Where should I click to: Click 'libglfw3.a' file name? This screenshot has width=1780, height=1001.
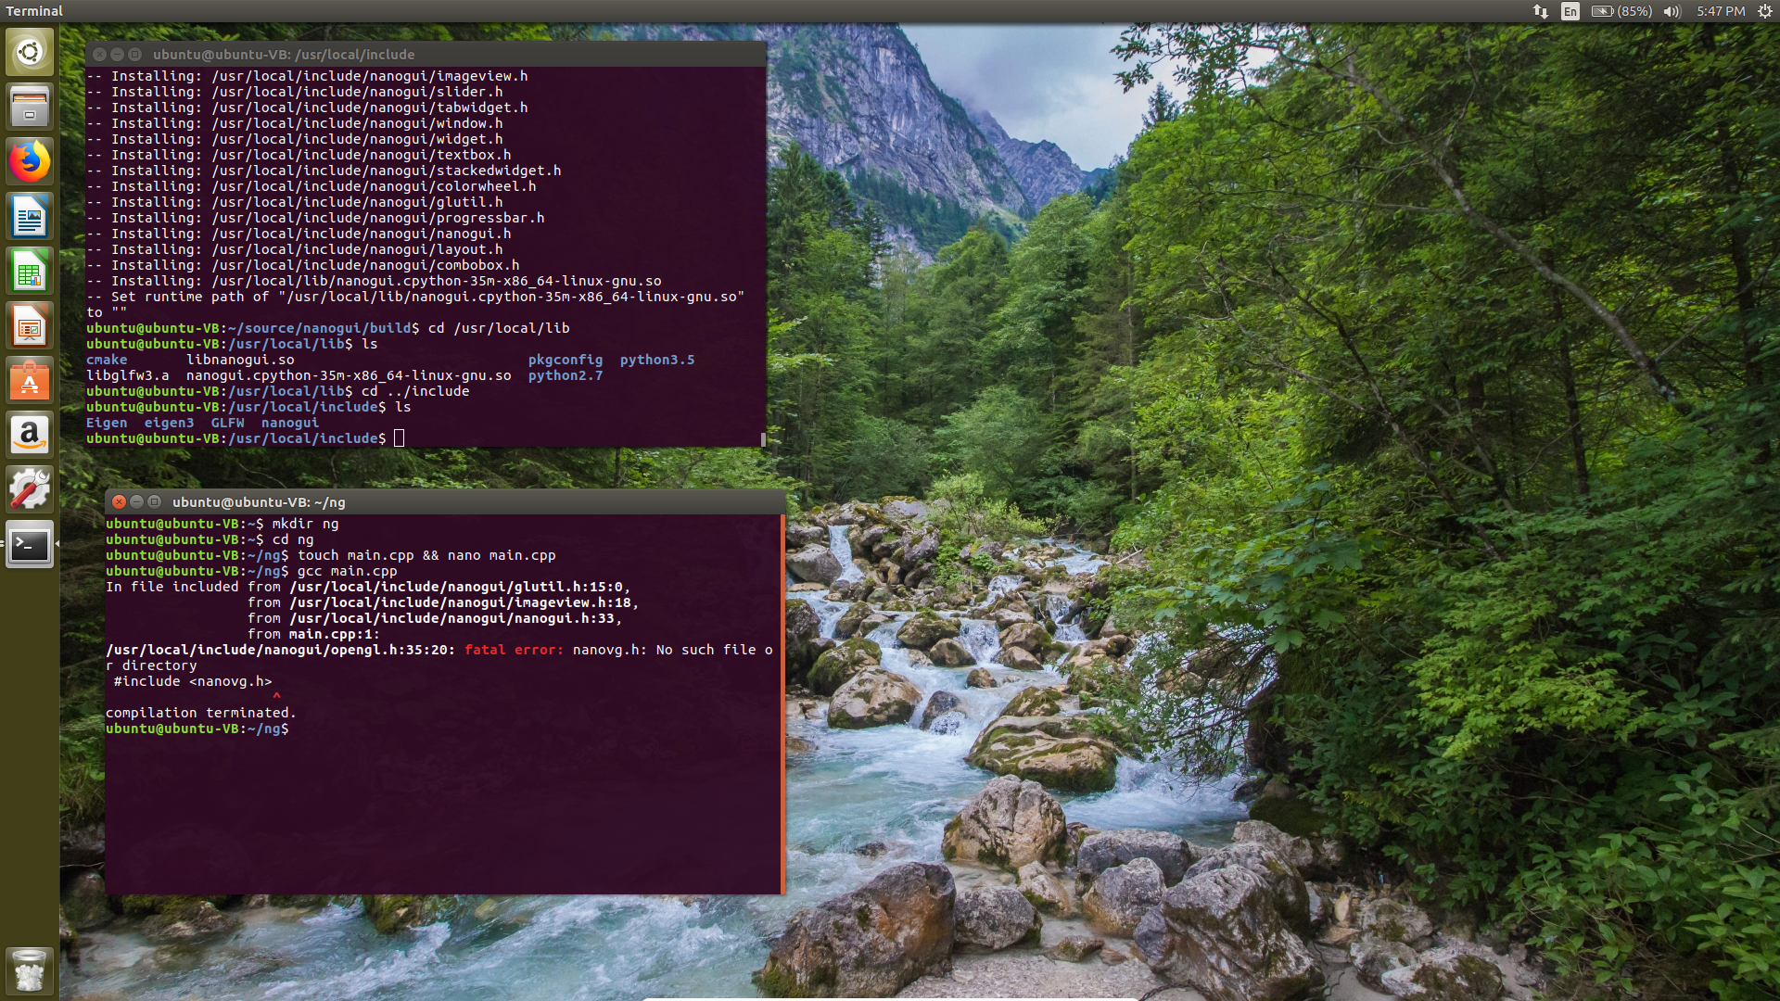click(128, 375)
